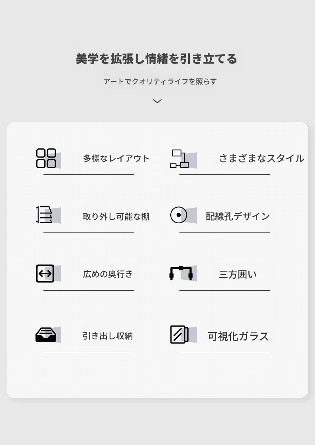Expand the downward chevron below the subtitle
This screenshot has width=315, height=445.
(157, 101)
